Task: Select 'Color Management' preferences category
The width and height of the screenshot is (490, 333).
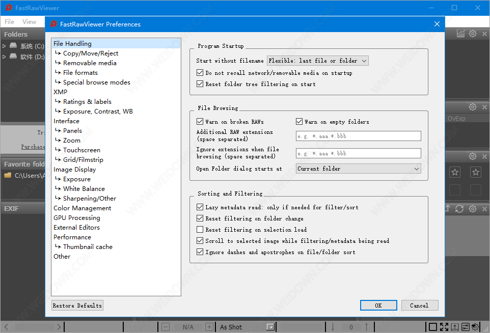Action: pos(83,208)
